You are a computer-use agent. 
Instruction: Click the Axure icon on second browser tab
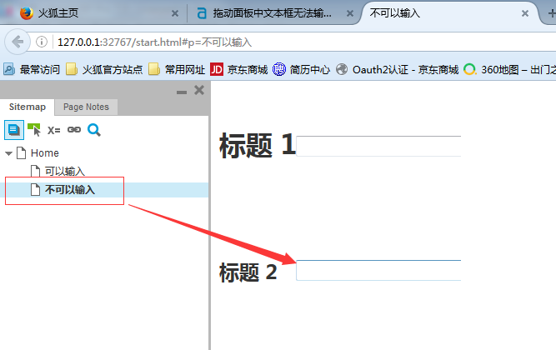pyautogui.click(x=202, y=13)
